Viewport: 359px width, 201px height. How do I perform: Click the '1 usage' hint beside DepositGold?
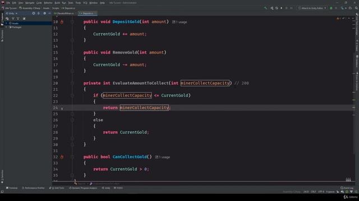(179, 22)
